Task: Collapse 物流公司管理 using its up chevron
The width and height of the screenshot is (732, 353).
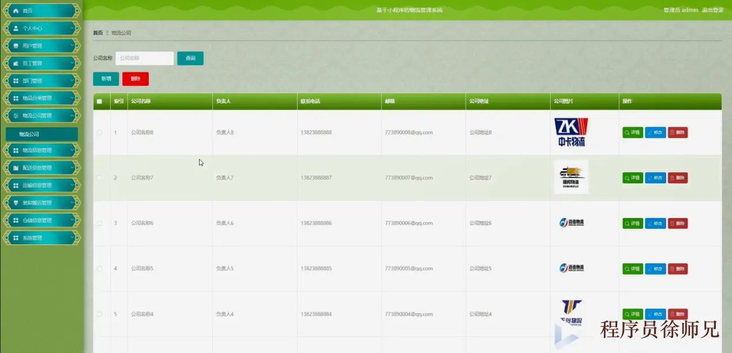Action: (x=72, y=116)
